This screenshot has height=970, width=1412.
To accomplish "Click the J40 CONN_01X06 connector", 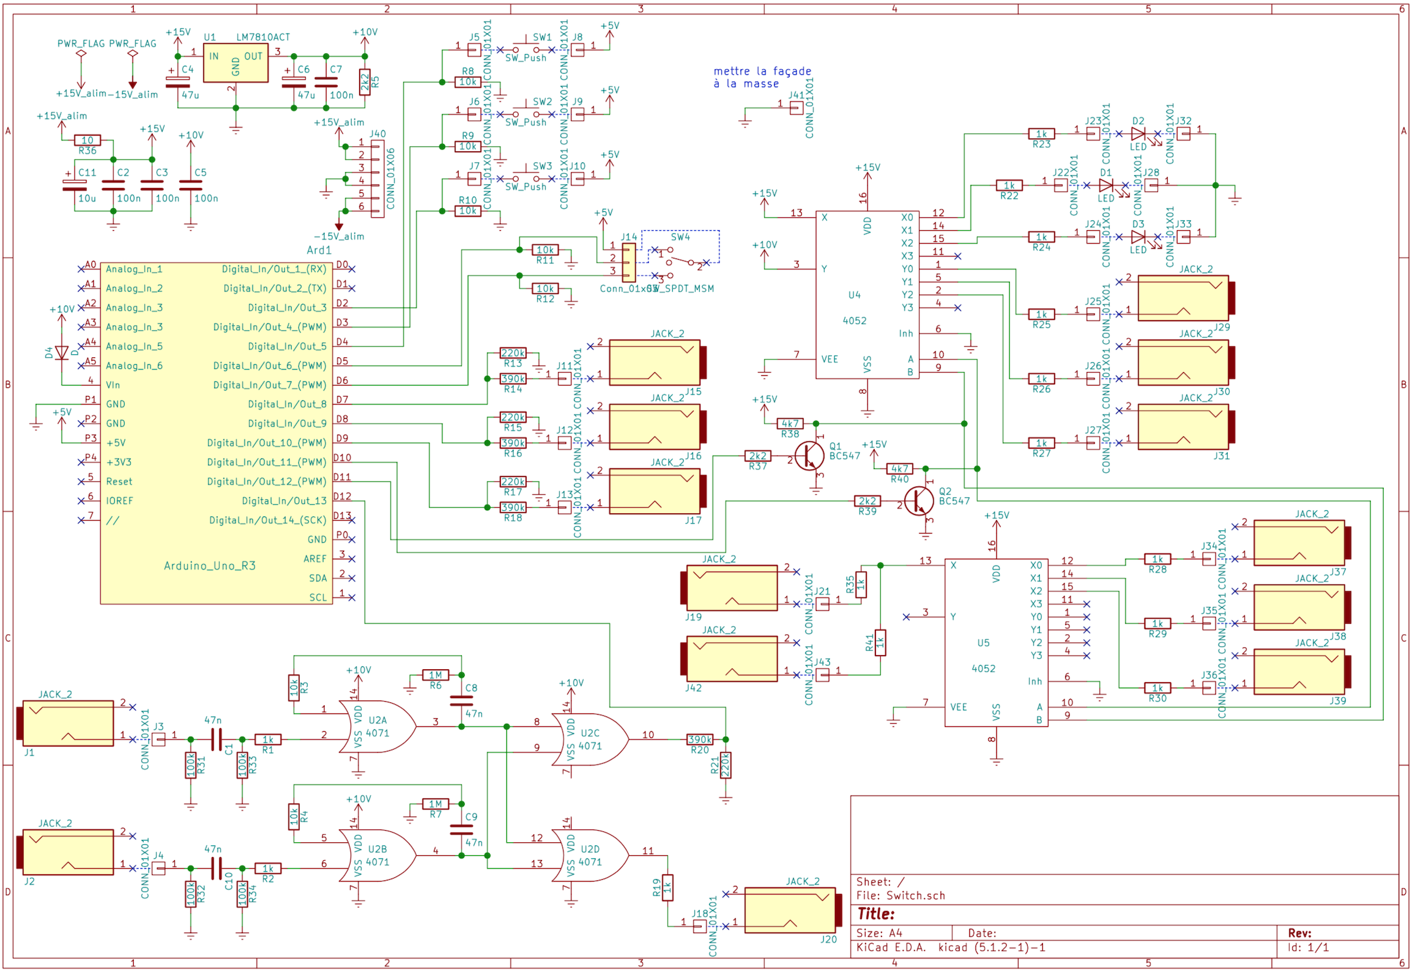I will pos(377,179).
